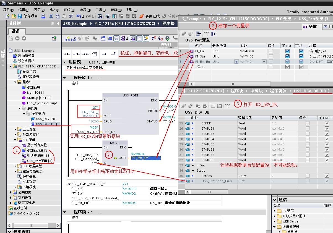Open address dropdown for %MW404
333x233 pixels.
pos(264,62)
